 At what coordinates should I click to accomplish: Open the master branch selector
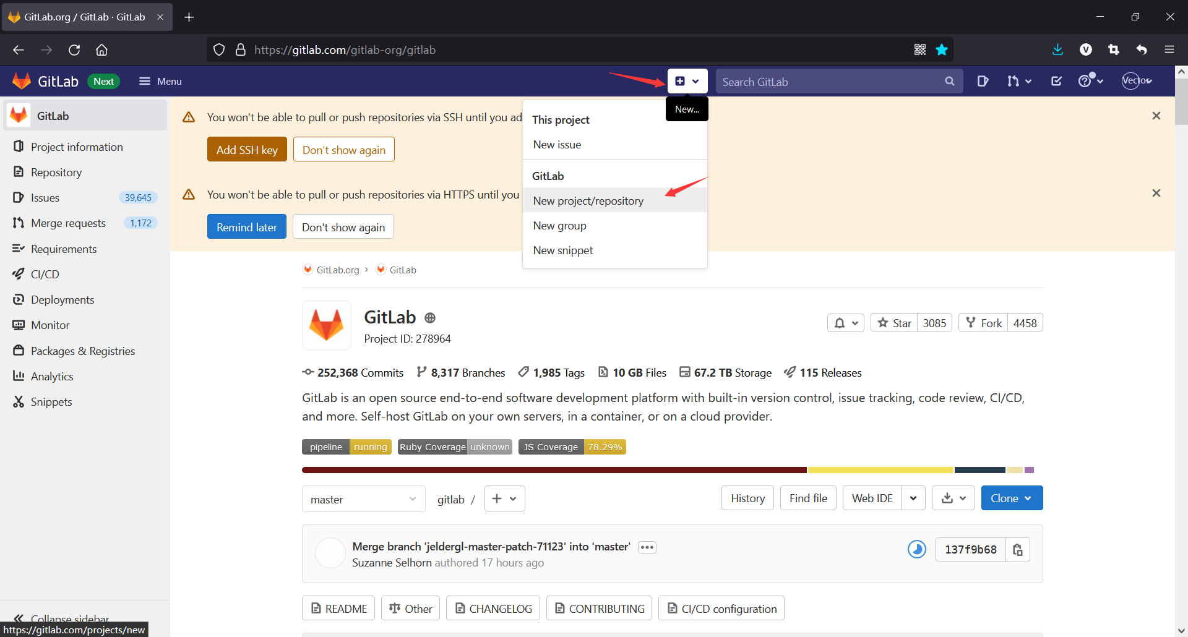click(364, 499)
